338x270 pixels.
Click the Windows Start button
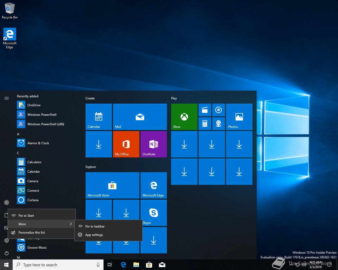coord(6,265)
